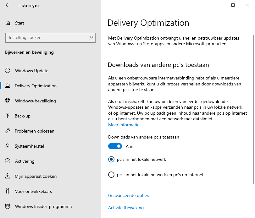Viewport: 255px width, 218px height.
Task: Click the Problemen oplossen wrench icon
Action: tap(8, 131)
